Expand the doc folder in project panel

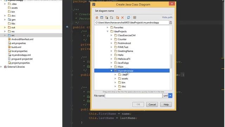(5, 16)
